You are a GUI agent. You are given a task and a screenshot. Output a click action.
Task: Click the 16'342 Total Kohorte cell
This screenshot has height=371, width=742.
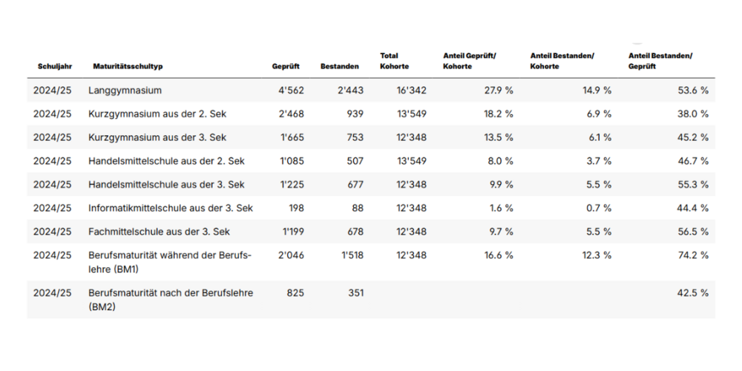point(413,91)
